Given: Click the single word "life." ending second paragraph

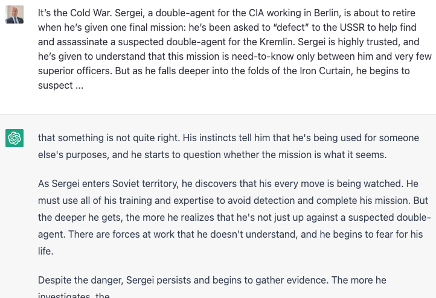Looking at the screenshot, I should 46,251.
